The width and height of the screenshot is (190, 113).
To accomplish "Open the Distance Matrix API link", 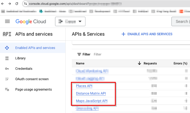I will (91, 93).
